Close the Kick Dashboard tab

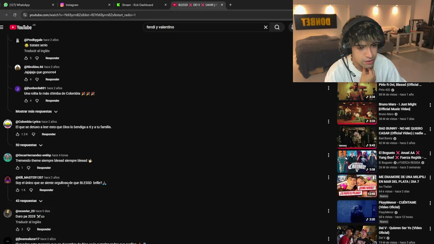(x=165, y=5)
